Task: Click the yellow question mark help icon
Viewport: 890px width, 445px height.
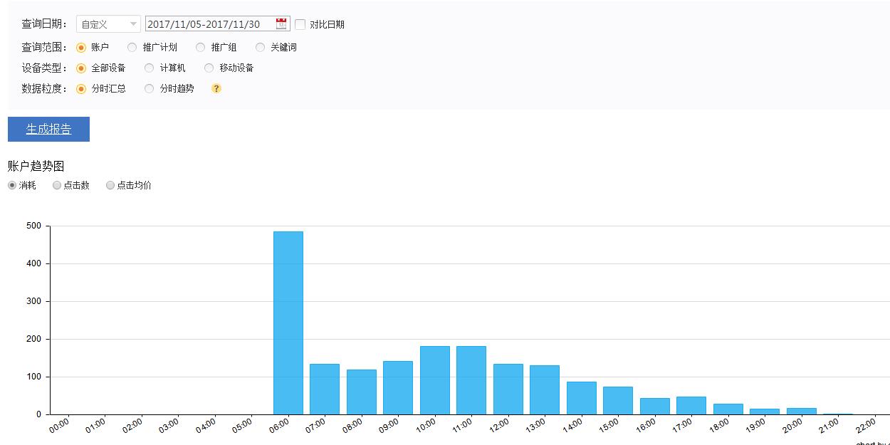Action: tap(216, 89)
